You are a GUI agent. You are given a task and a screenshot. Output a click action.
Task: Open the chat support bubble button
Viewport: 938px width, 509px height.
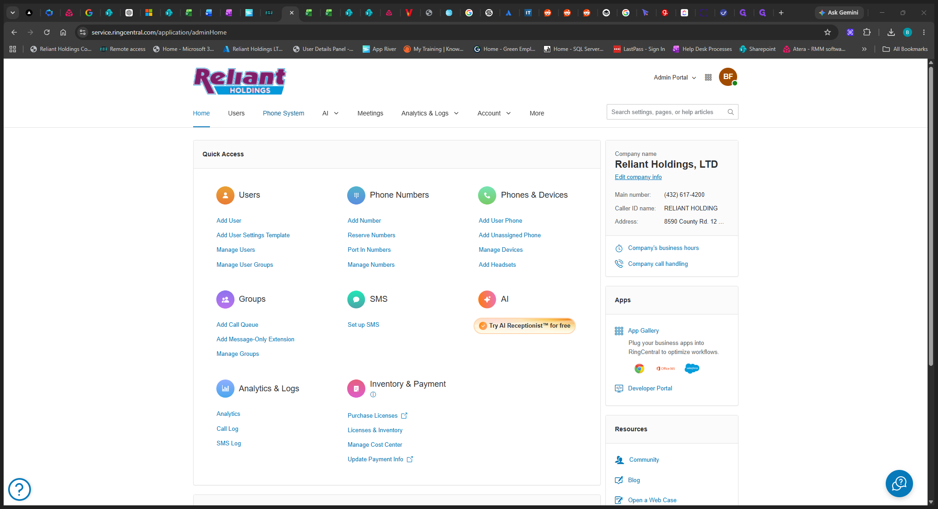pos(899,484)
